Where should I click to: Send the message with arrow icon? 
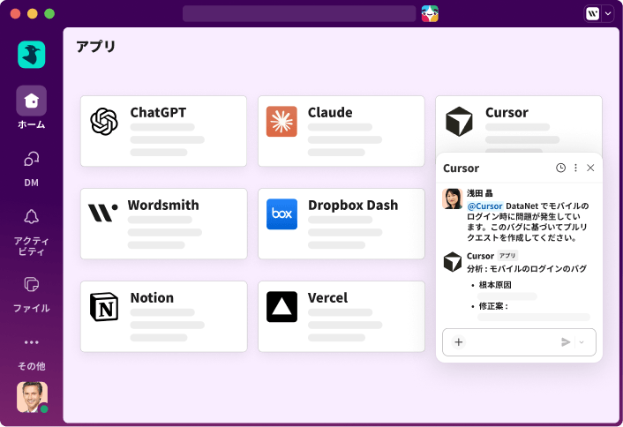tap(566, 342)
